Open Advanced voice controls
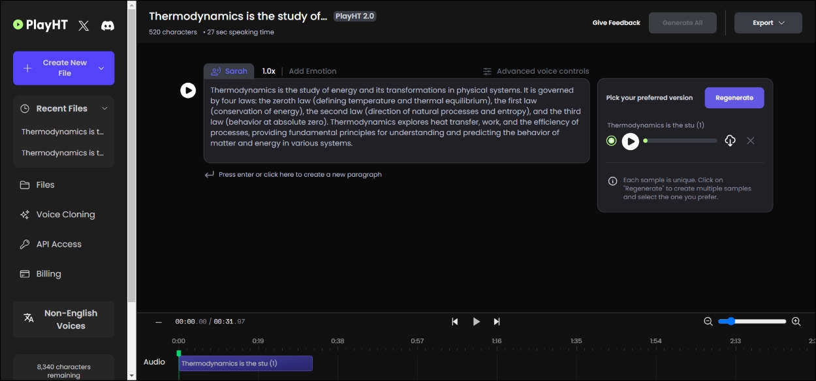Viewport: 816px width, 381px height. [536, 71]
